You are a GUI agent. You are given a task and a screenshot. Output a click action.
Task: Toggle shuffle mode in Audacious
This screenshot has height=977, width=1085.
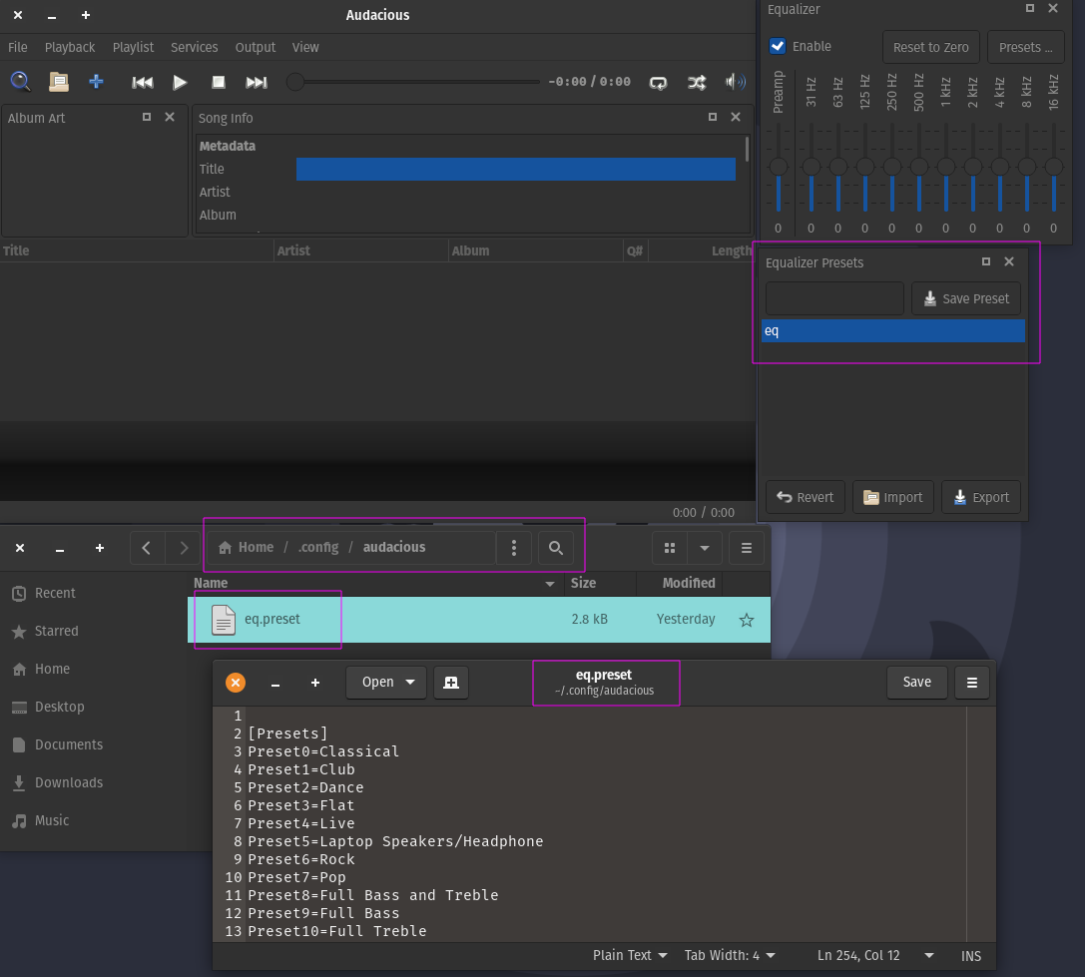(697, 82)
